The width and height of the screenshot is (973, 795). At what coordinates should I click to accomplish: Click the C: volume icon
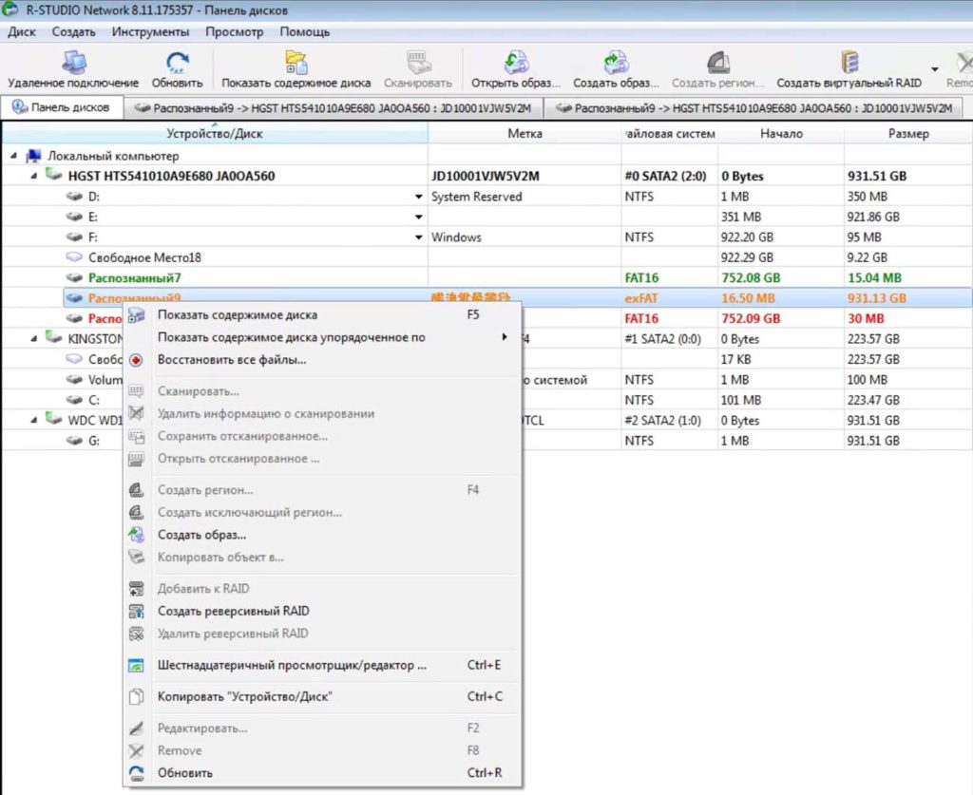tap(74, 400)
